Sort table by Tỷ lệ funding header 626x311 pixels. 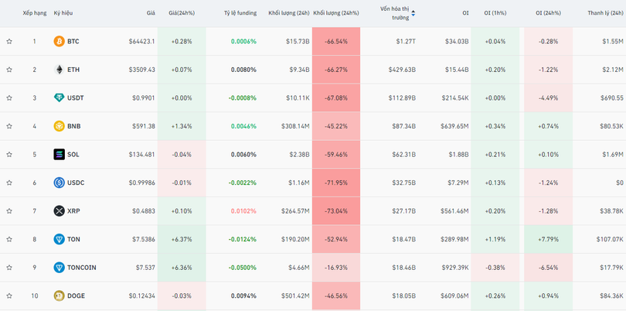[240, 13]
